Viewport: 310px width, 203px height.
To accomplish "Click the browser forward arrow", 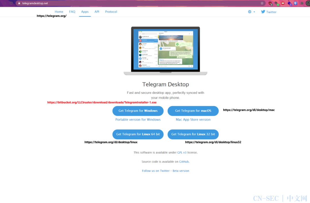I will [x=5, y=3].
